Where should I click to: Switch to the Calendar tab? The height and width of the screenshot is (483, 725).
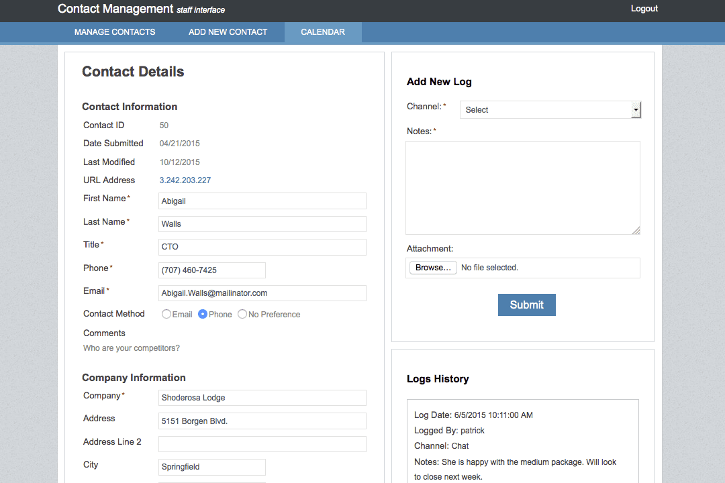(x=323, y=32)
